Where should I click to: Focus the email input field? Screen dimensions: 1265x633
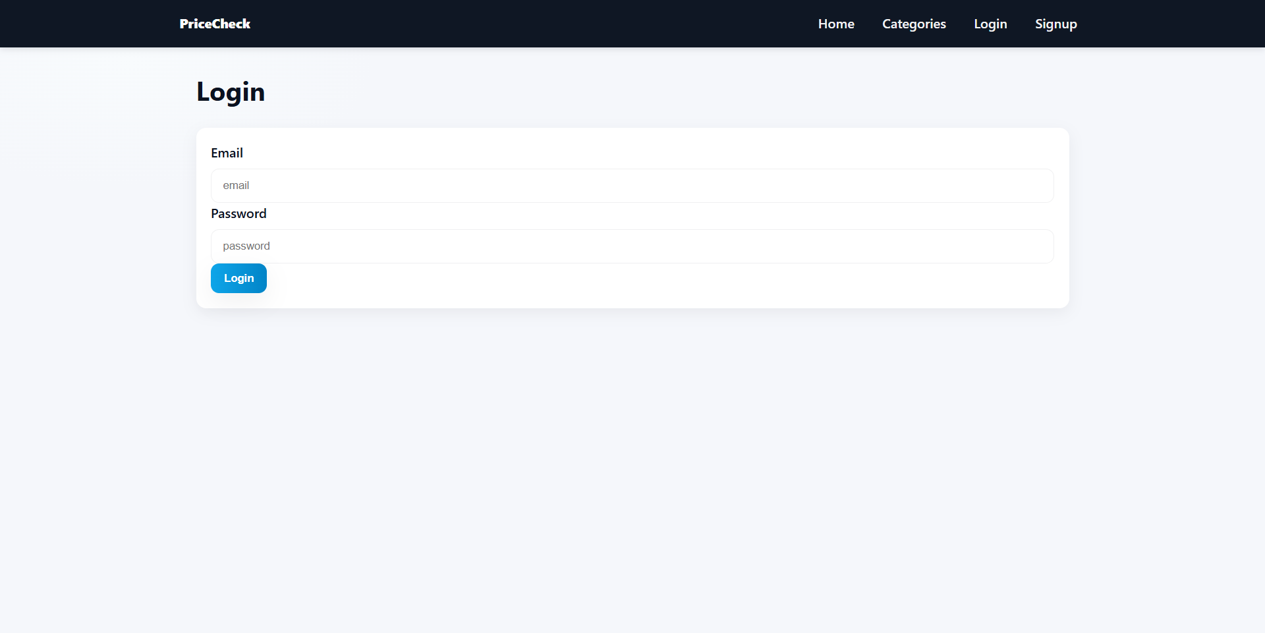click(x=632, y=186)
